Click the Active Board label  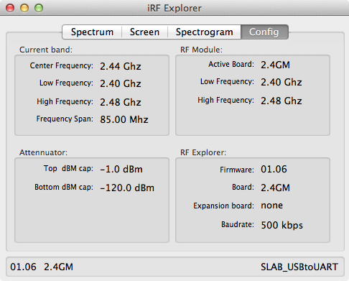[231, 64]
